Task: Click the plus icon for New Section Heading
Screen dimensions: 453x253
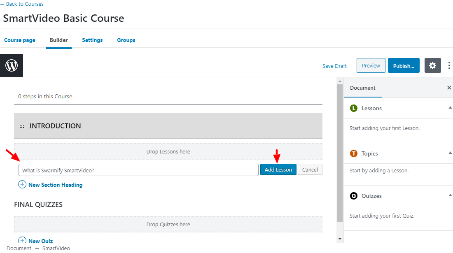Action: tap(22, 184)
